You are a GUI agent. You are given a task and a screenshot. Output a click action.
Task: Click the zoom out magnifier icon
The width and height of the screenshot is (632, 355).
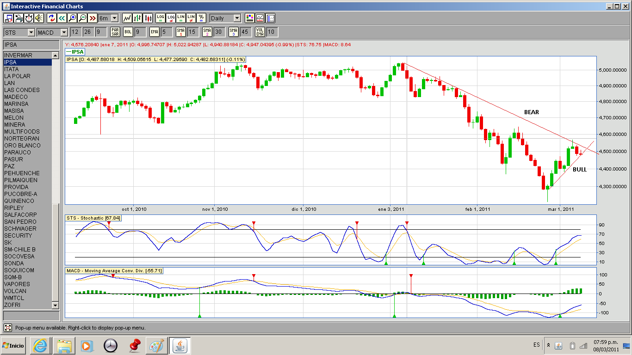tap(82, 18)
